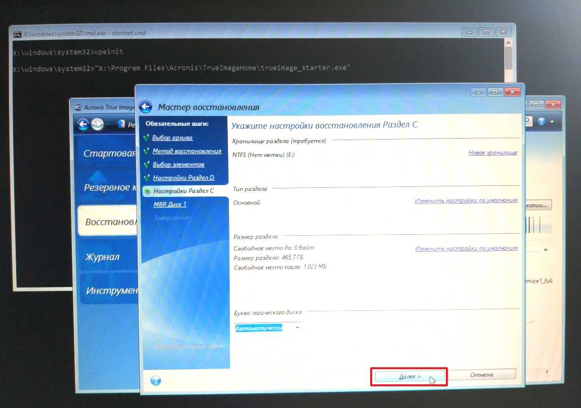Click the back arrow in Acronis True Image window
This screenshot has height=408, width=581.
point(83,124)
